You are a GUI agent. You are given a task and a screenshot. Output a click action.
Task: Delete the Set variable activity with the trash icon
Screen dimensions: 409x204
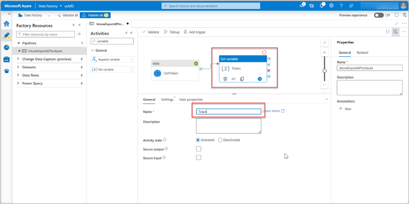point(225,79)
